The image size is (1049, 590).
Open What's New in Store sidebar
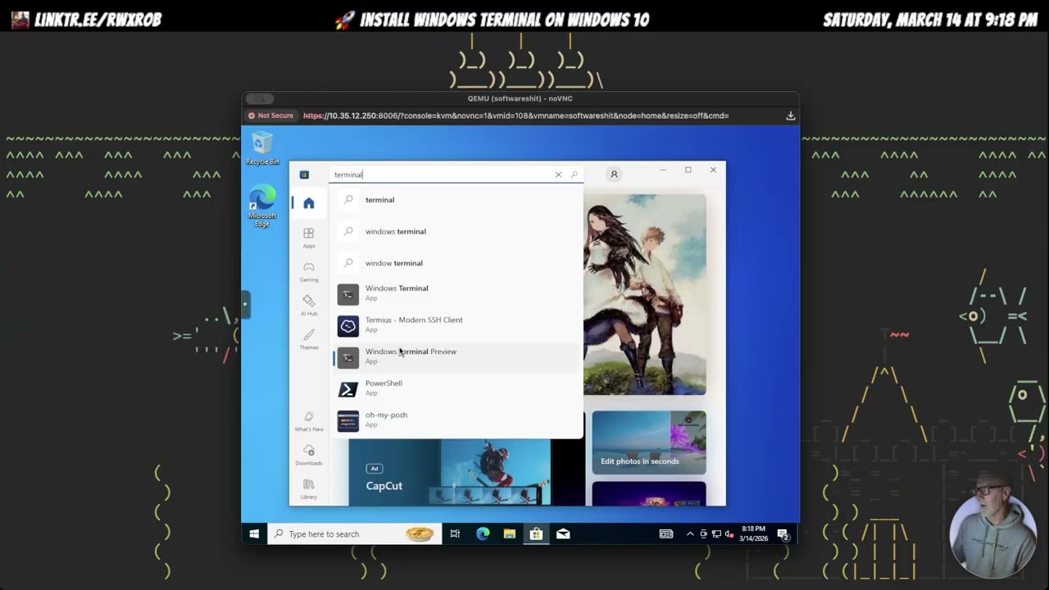pos(309,421)
